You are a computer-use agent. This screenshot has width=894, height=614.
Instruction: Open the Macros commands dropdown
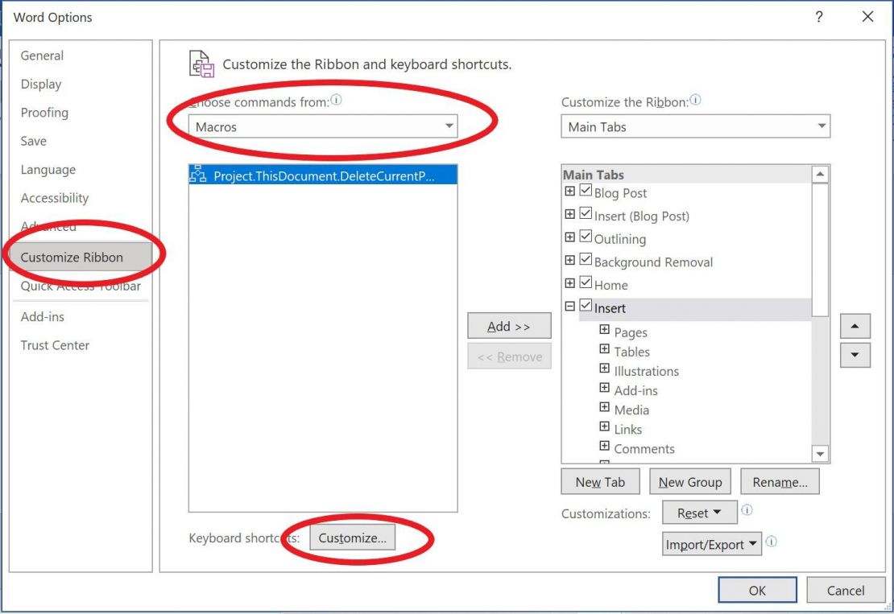coord(448,126)
